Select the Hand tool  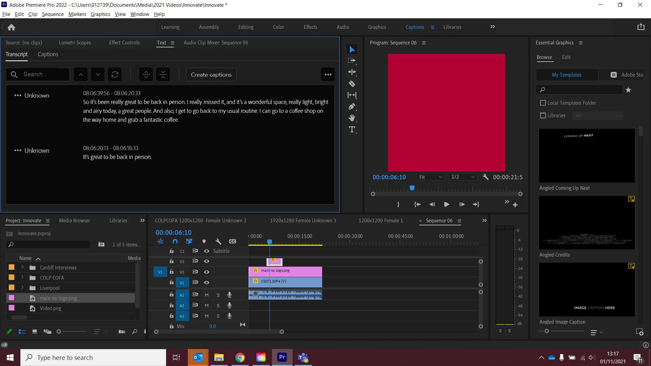352,118
